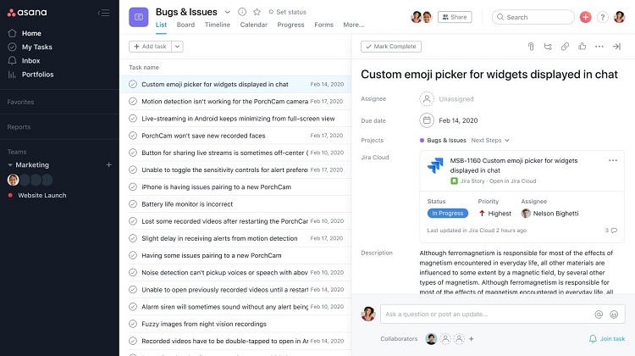Collapse the sidebar with hamburger icon
This screenshot has height=356, width=635.
[x=103, y=13]
